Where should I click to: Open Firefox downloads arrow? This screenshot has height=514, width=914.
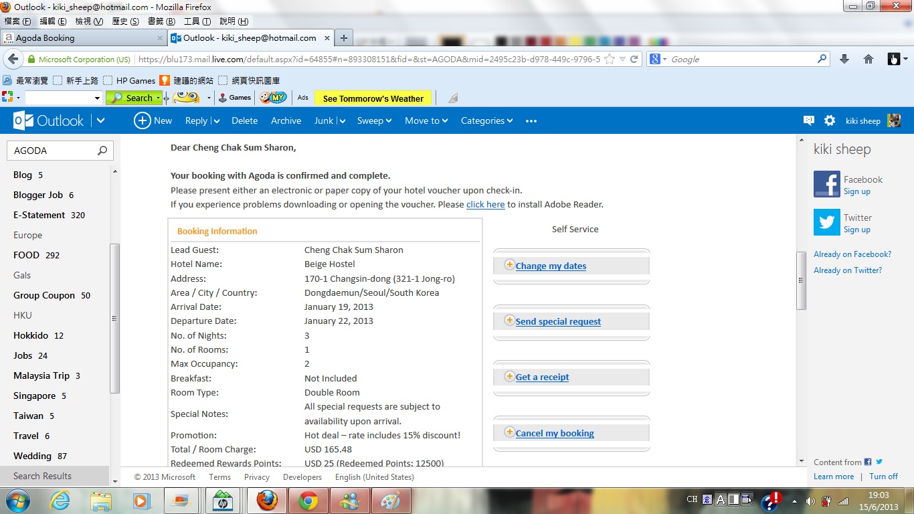click(844, 59)
